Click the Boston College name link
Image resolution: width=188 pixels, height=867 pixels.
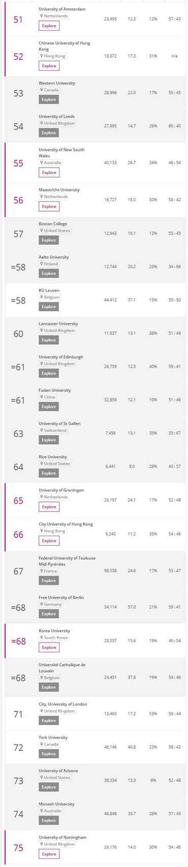pos(53,224)
